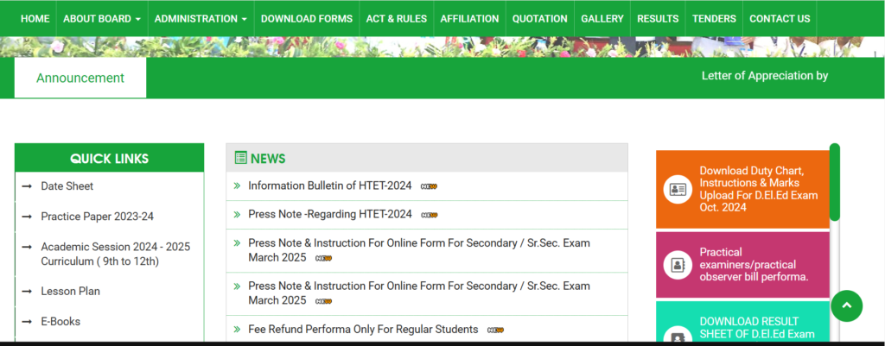Open the HOME menu item
This screenshot has height=346, width=885.
pos(35,19)
